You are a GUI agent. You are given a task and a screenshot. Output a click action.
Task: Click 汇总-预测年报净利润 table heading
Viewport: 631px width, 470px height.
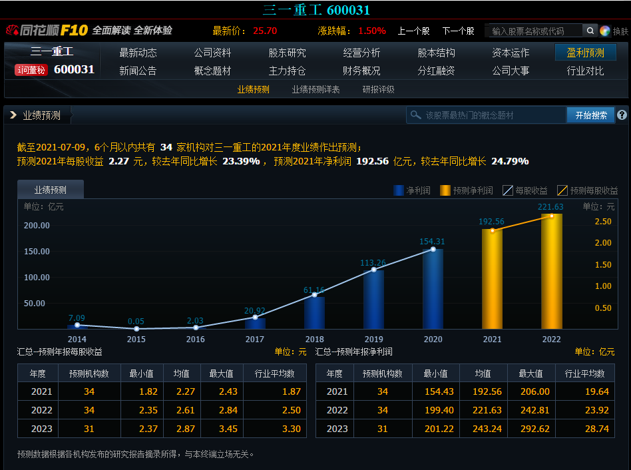point(353,352)
